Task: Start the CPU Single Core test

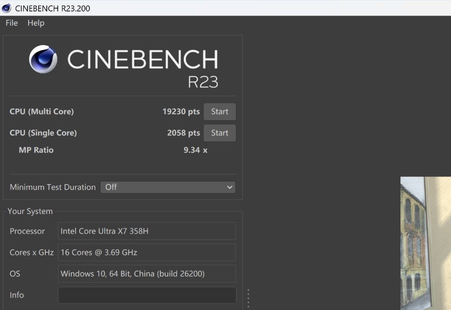Action: tap(219, 133)
